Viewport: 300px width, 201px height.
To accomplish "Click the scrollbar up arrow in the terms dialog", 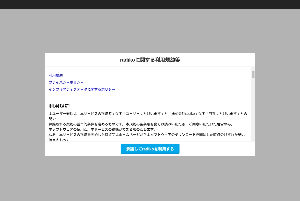I will [253, 69].
